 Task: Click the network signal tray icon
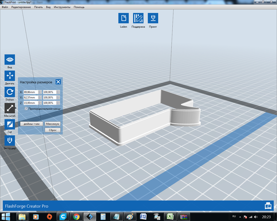pyautogui.click(x=250, y=217)
